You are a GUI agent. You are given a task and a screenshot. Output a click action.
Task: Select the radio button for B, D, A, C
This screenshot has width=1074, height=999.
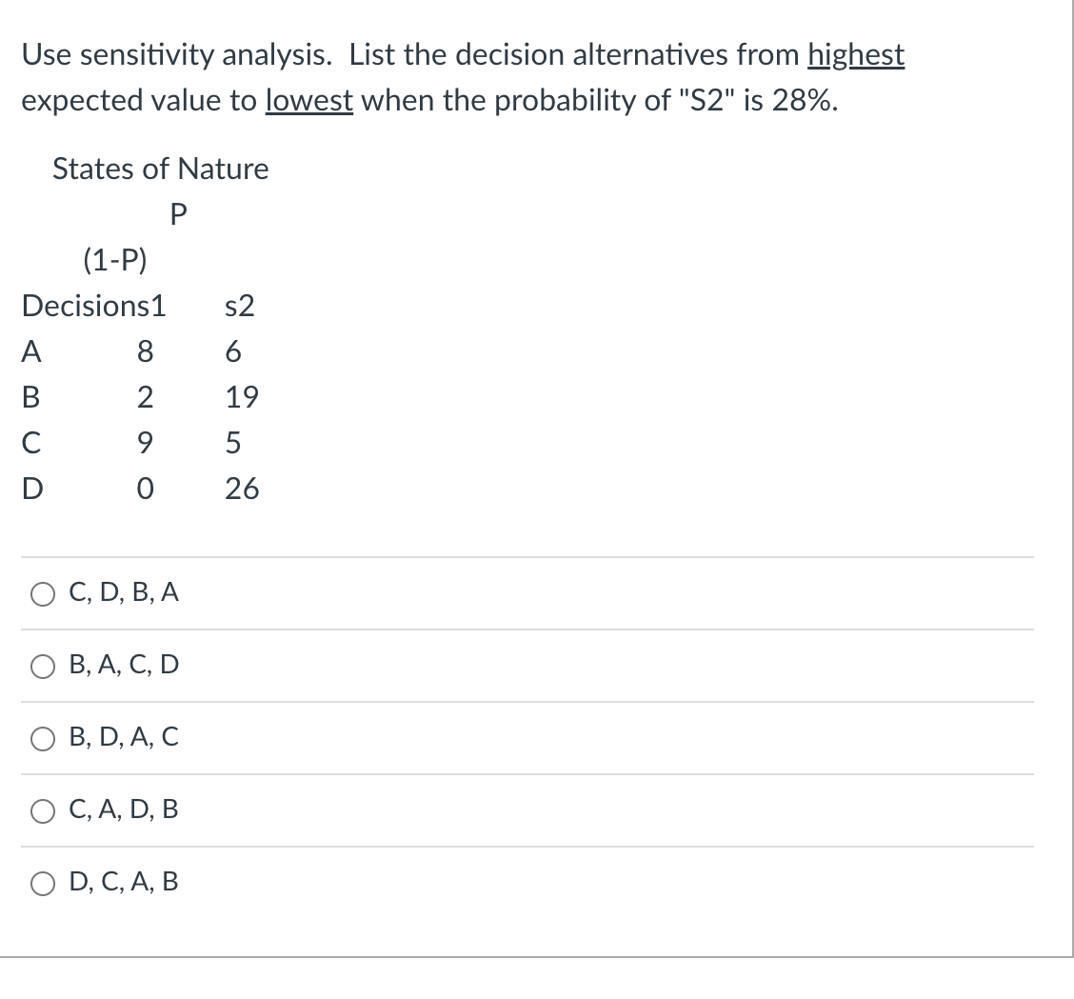click(x=42, y=738)
